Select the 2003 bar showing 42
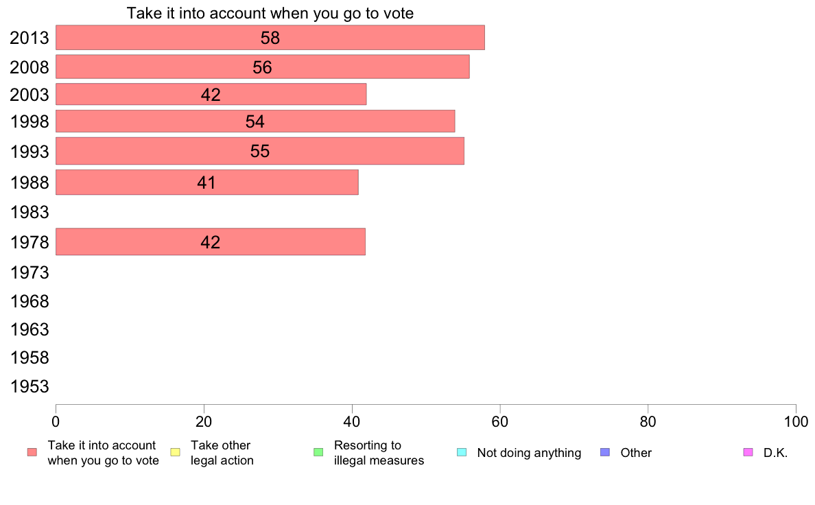 pyautogui.click(x=211, y=94)
